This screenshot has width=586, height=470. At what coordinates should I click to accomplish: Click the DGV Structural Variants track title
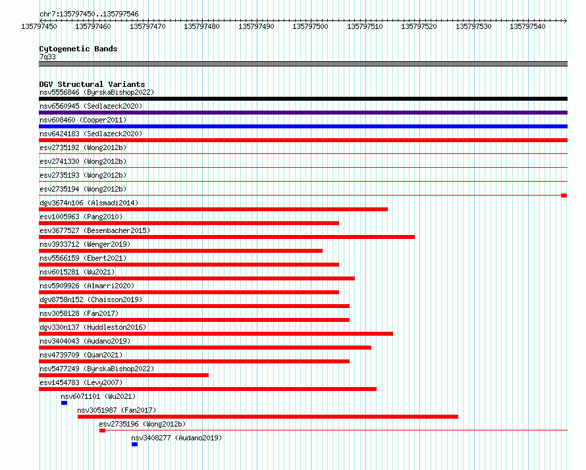point(92,84)
